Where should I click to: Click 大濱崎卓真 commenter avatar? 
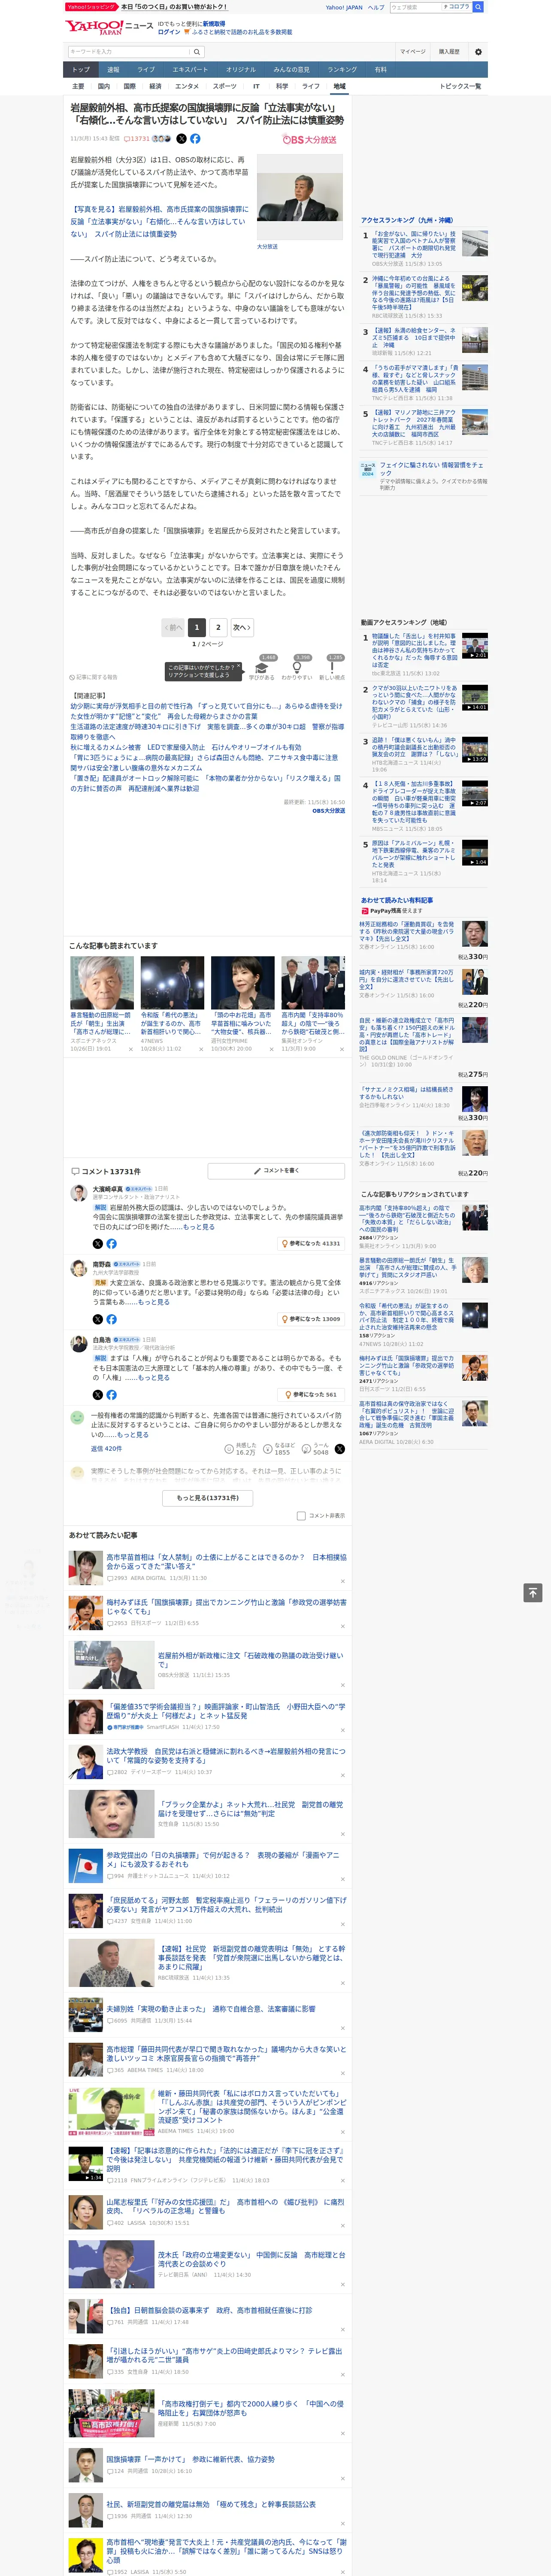tap(78, 1193)
